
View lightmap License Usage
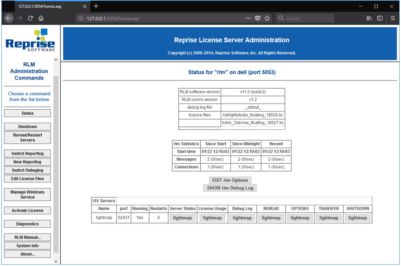[x=213, y=218]
